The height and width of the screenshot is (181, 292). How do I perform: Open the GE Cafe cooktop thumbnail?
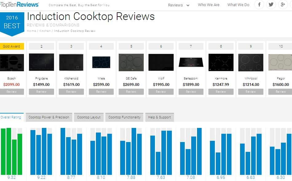pos(131,63)
